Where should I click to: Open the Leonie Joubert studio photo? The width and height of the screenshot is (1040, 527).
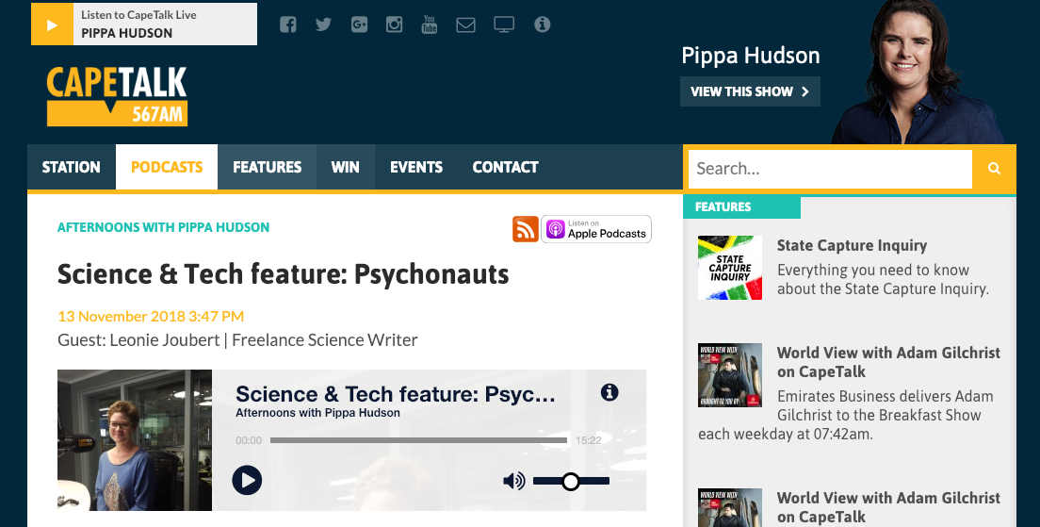[x=135, y=440]
